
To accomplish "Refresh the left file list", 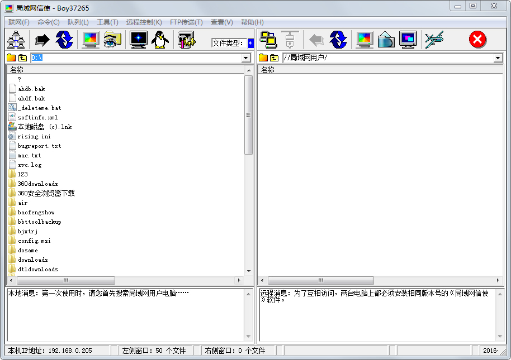I will point(64,39).
